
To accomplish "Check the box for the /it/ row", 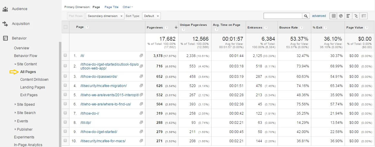I will (x=66, y=56).
